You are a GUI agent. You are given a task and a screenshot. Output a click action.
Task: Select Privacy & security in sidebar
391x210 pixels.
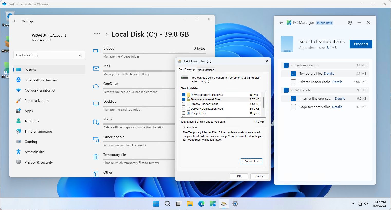pyautogui.click(x=39, y=162)
